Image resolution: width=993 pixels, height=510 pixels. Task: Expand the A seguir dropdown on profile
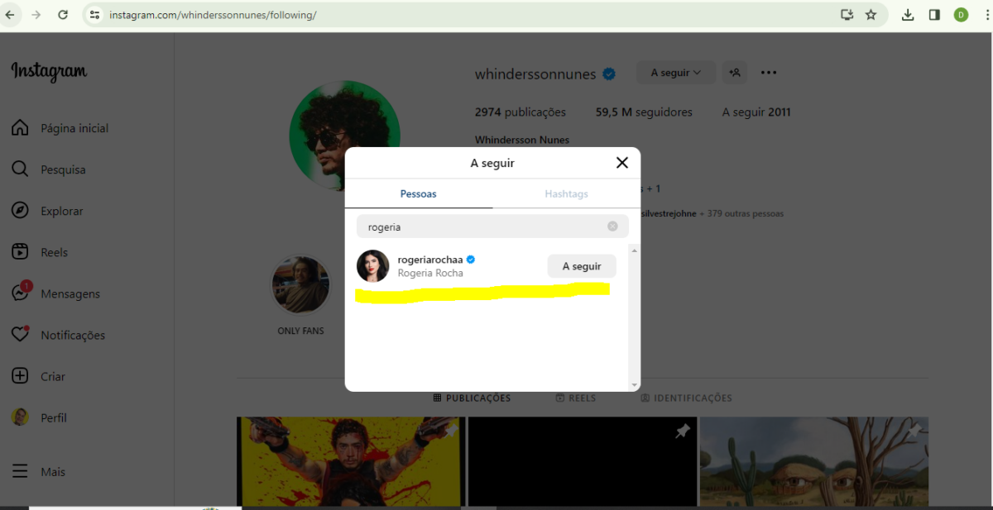675,73
